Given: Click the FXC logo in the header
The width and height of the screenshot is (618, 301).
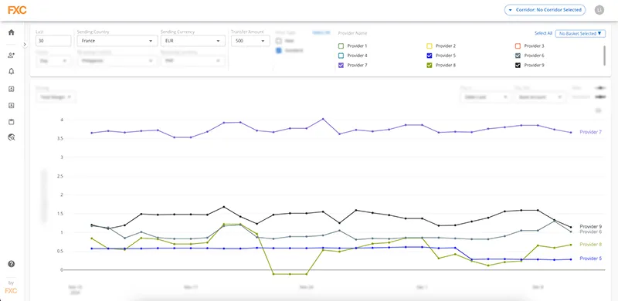Looking at the screenshot, I should (17, 10).
